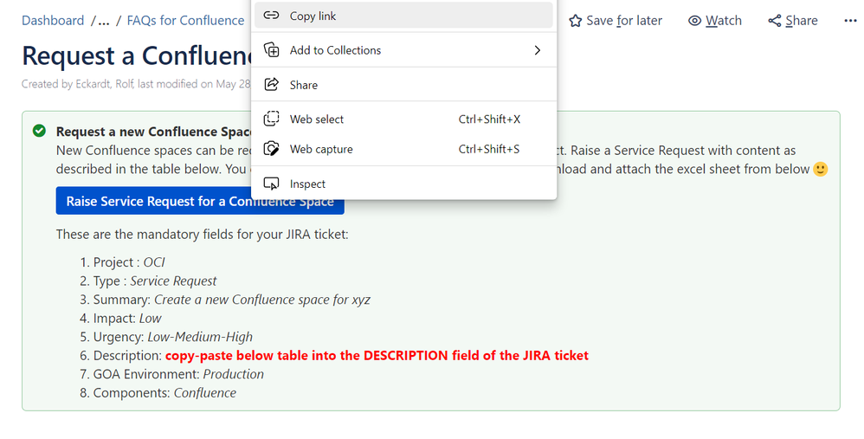Click the Share button in page header
The height and width of the screenshot is (439, 864).
click(x=793, y=21)
